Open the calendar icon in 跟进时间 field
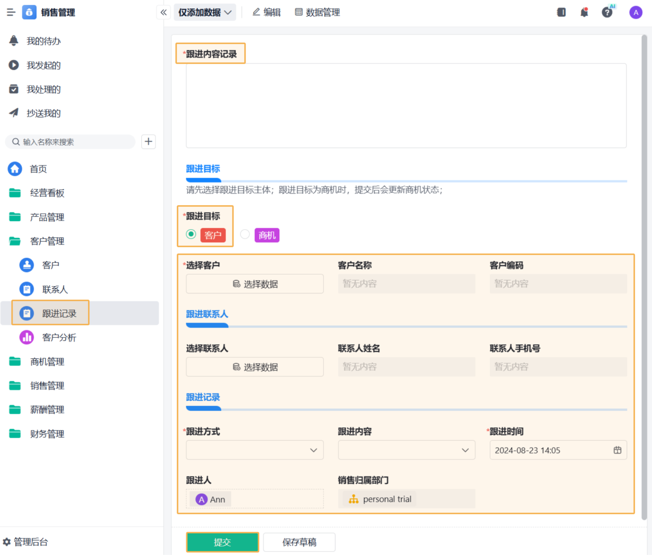The width and height of the screenshot is (652, 555). coord(617,450)
